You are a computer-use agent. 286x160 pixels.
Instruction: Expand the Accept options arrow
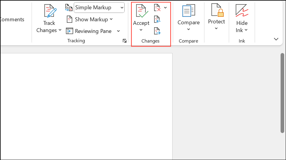(x=141, y=30)
